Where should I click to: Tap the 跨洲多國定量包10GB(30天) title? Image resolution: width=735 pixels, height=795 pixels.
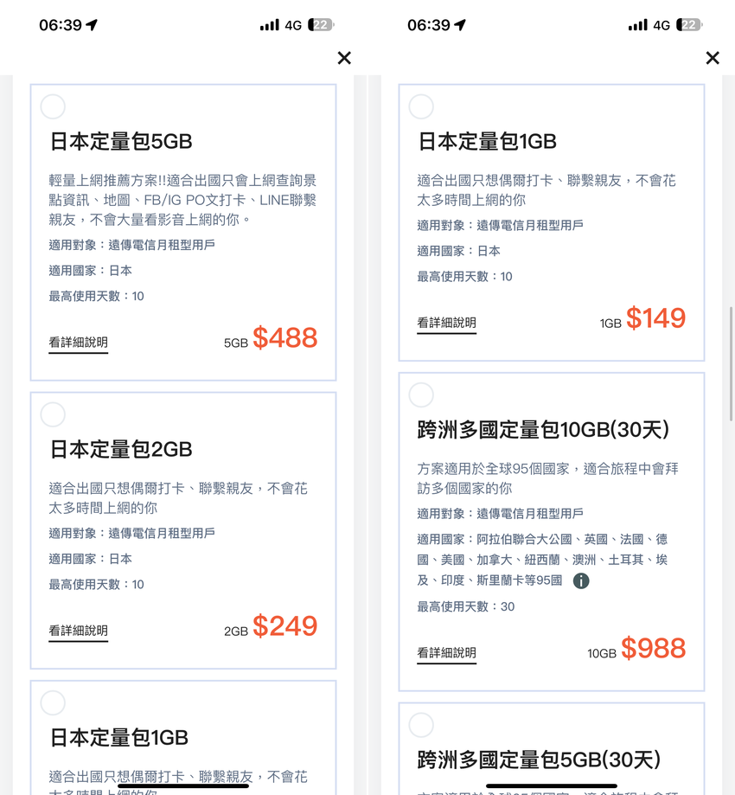tap(543, 430)
